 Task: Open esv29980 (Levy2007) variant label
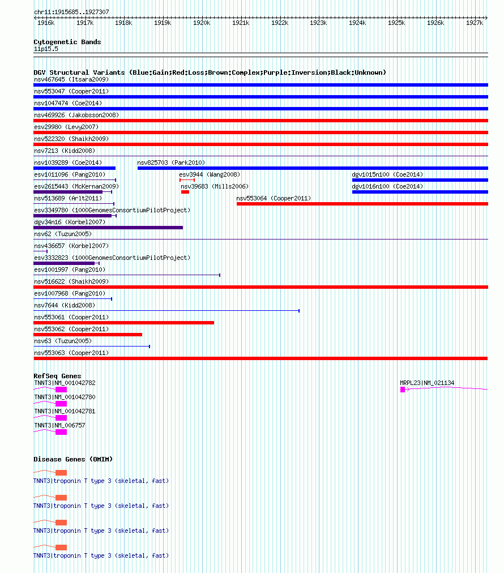(66, 127)
